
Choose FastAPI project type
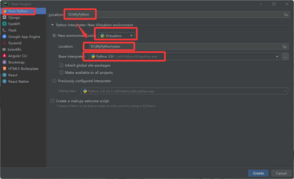14,24
